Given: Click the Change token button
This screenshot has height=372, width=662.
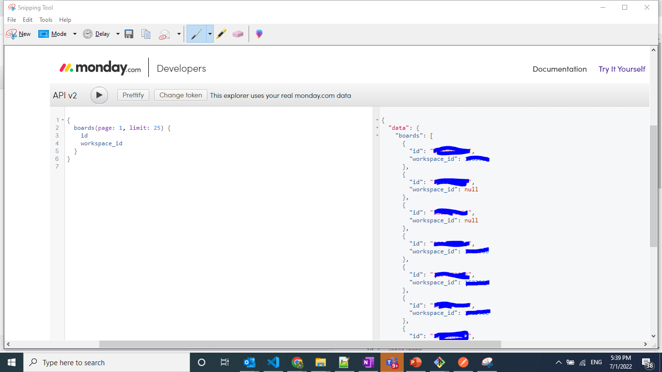Looking at the screenshot, I should pos(181,95).
